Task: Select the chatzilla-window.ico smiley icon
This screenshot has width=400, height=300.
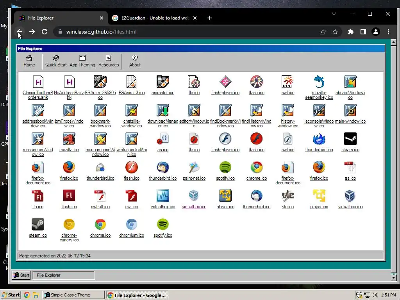Action: (132, 111)
